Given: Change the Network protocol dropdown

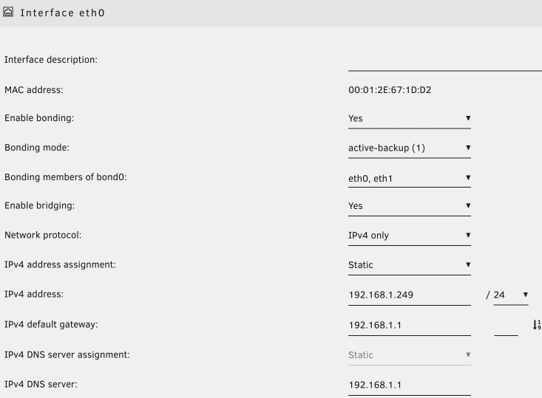Looking at the screenshot, I should pos(409,236).
